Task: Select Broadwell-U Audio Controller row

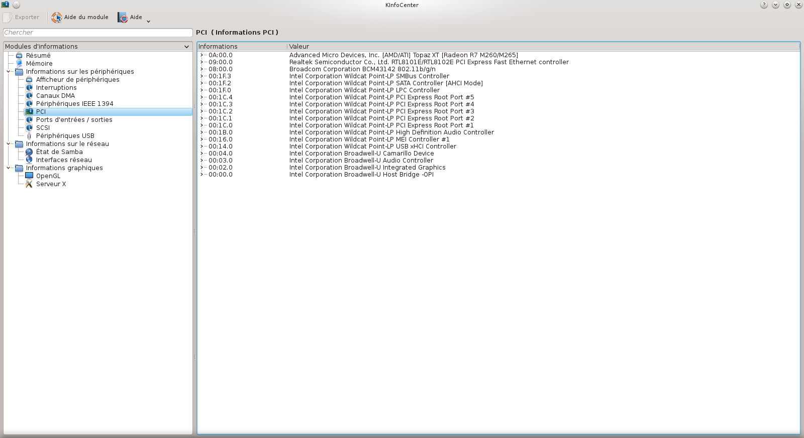Action: pos(361,161)
